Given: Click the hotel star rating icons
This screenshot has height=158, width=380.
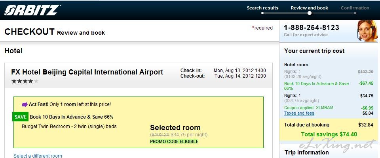Looking at the screenshot, I should (x=25, y=81).
